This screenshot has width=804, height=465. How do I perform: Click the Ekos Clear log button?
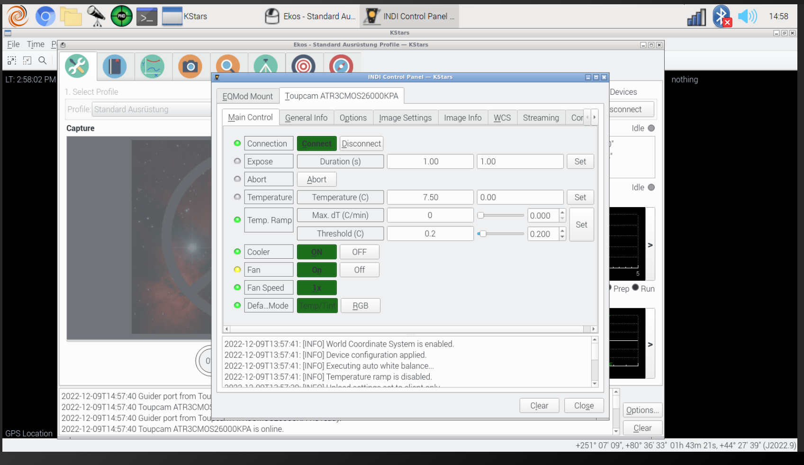(642, 428)
